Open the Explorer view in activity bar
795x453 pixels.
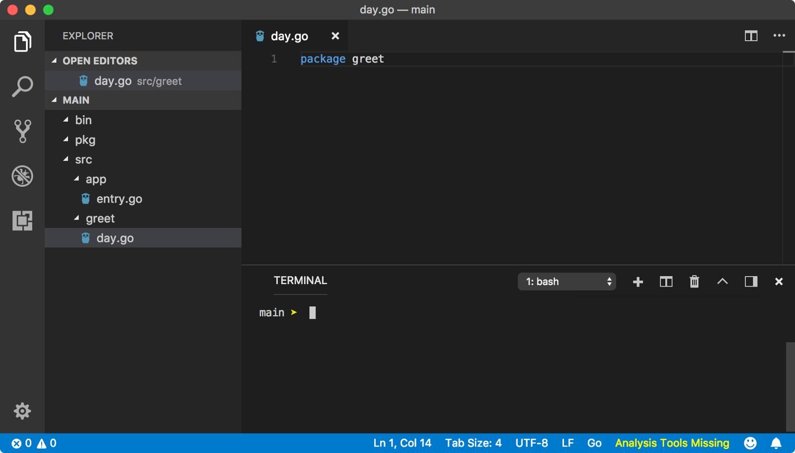pos(22,42)
